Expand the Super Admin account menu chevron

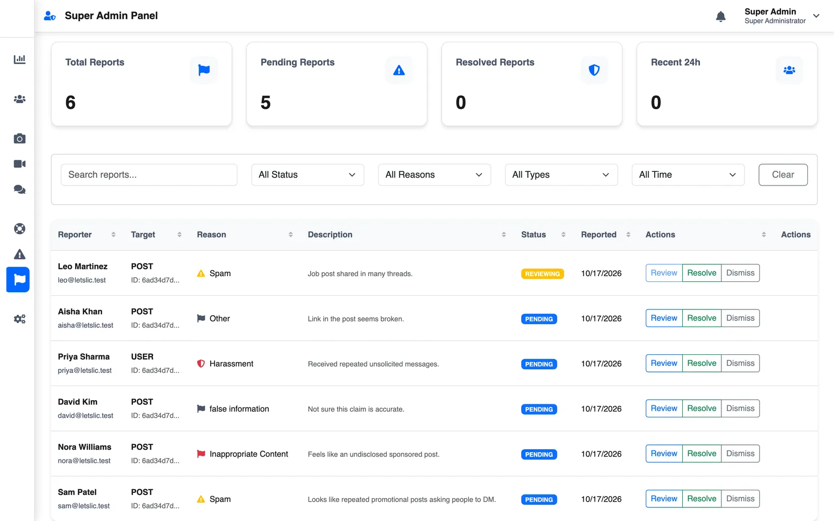pos(816,16)
